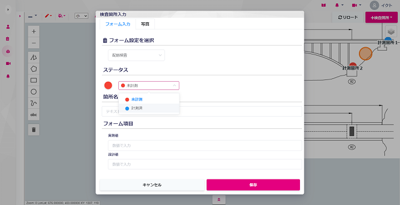This screenshot has width=400, height=205.
Task: Open the user avatar menu イクト
Action: [381, 6]
